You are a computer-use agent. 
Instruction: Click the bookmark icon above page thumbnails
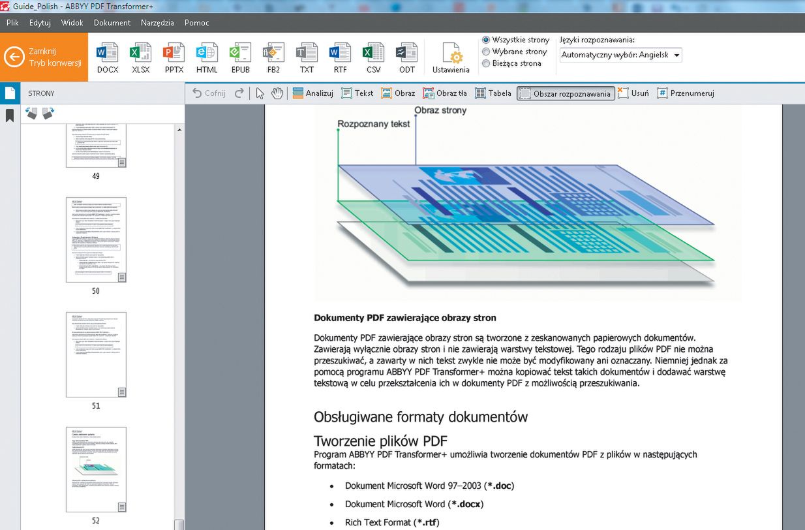(x=8, y=115)
